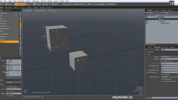Click viewport rotate icon
Screen dimensions: 178x100
pyautogui.click(x=139, y=11)
